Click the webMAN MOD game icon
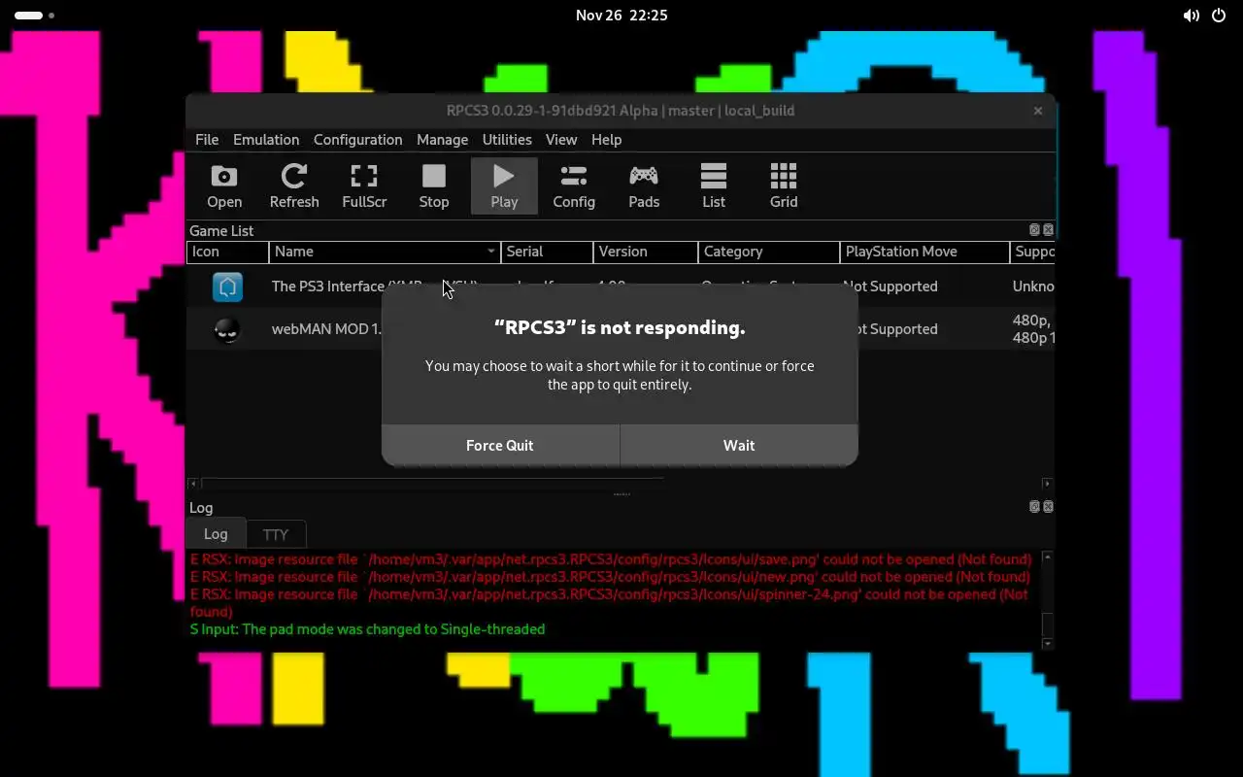 pyautogui.click(x=227, y=329)
